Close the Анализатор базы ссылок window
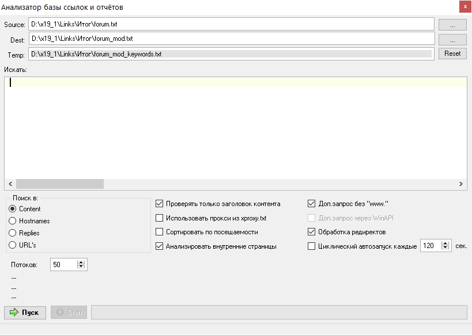472x335 pixels. pyautogui.click(x=465, y=6)
